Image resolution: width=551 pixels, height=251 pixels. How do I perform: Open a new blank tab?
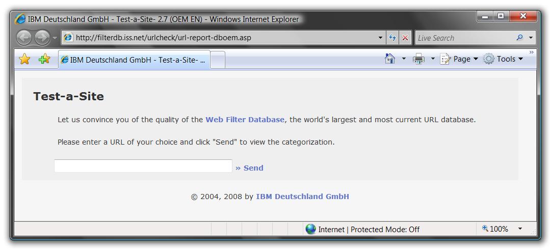[x=218, y=60]
